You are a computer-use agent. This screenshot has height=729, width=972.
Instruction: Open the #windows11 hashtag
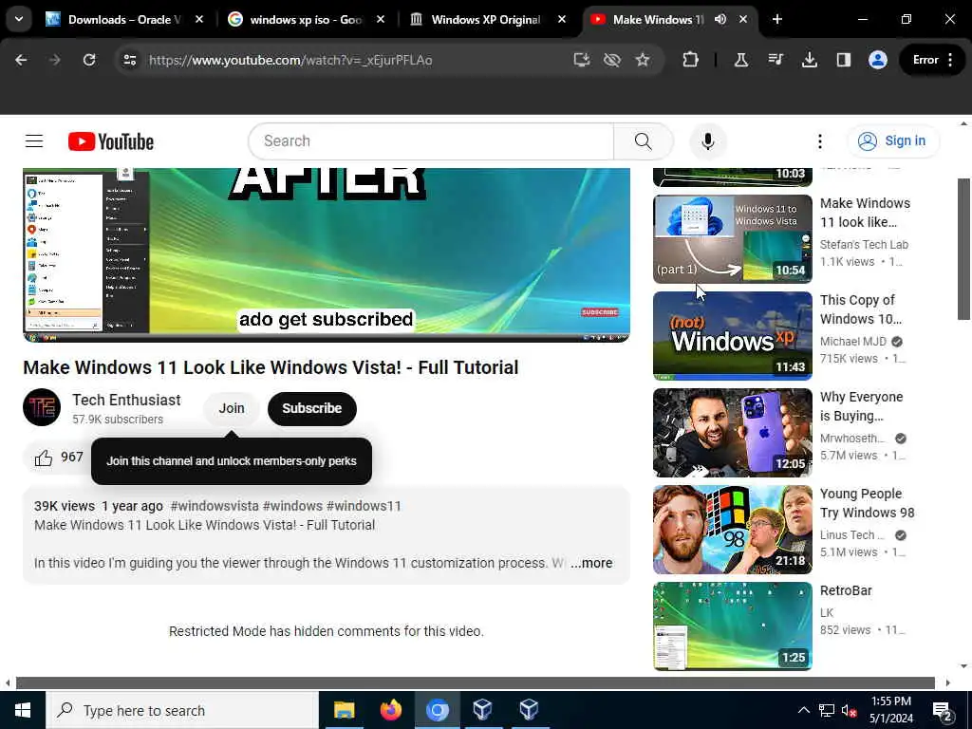[x=364, y=506]
